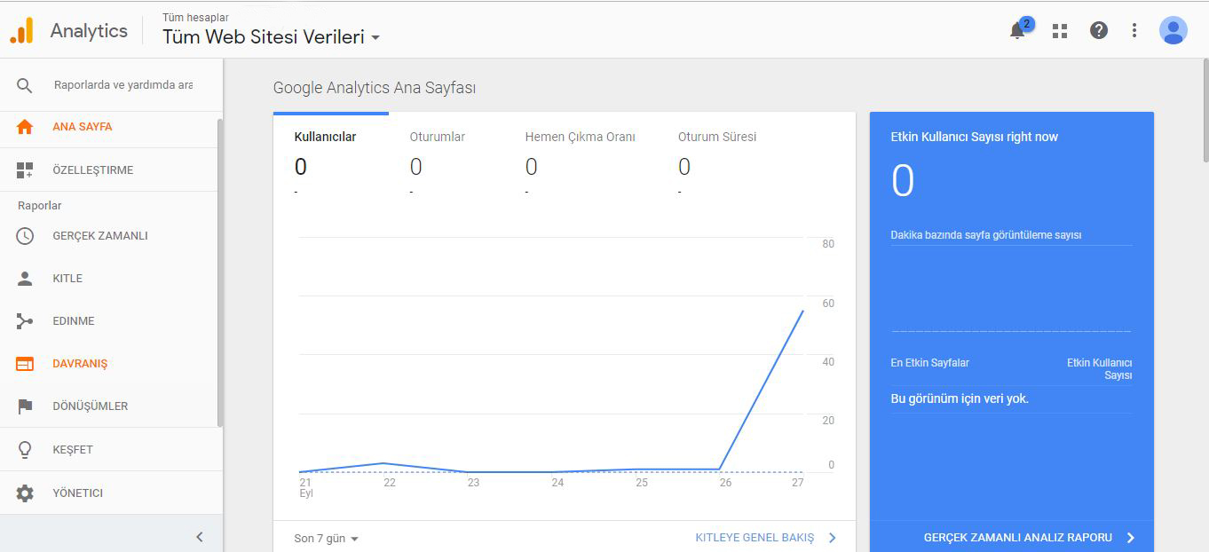
Task: Open the three-dot more options menu
Action: (x=1134, y=31)
